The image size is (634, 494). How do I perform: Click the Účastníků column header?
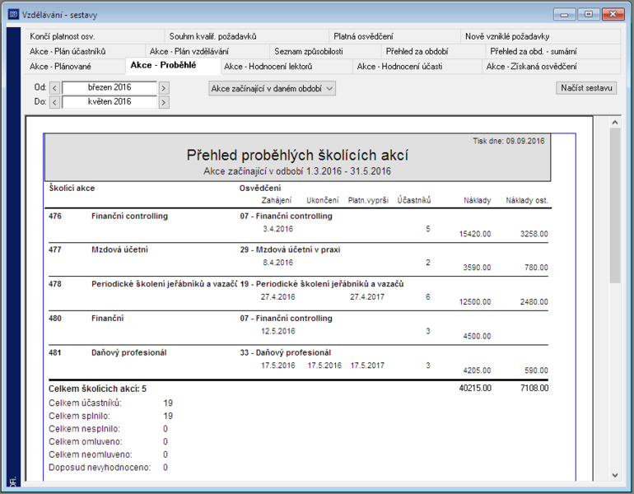tap(414, 201)
